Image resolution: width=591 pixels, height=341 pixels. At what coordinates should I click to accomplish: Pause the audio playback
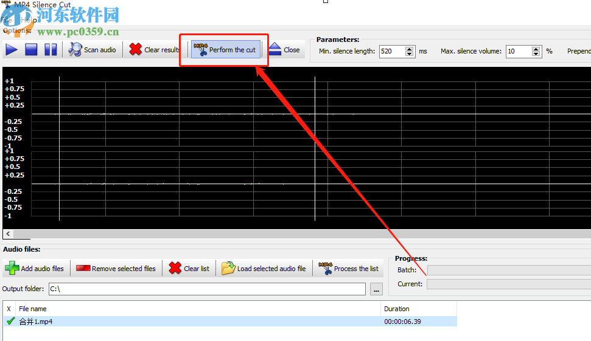[51, 50]
